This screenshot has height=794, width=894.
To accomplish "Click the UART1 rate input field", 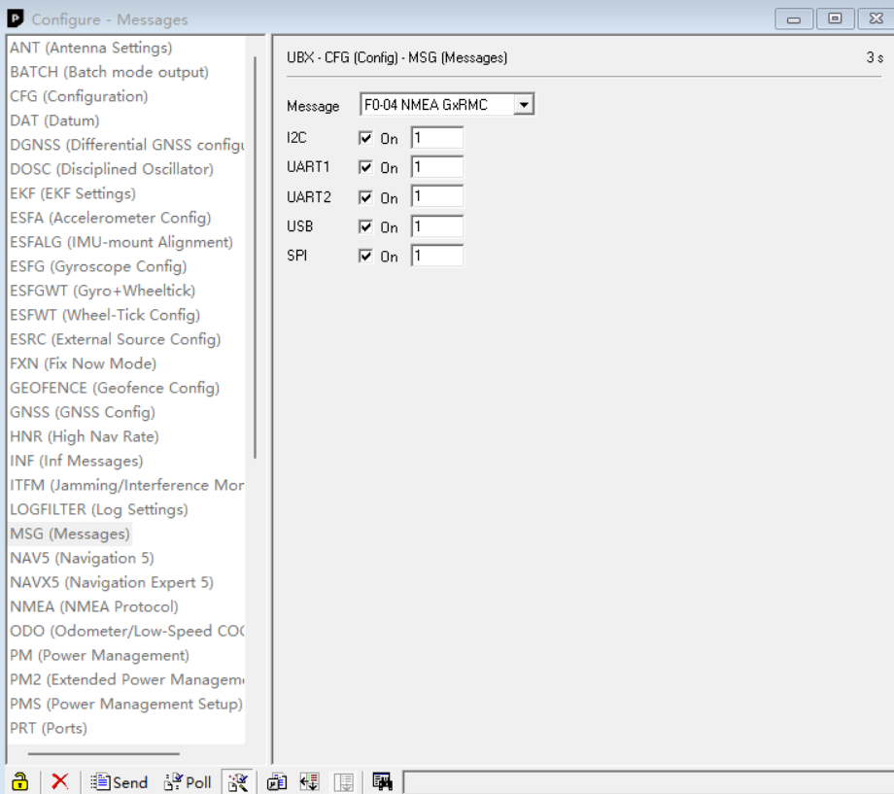I will coord(436,166).
